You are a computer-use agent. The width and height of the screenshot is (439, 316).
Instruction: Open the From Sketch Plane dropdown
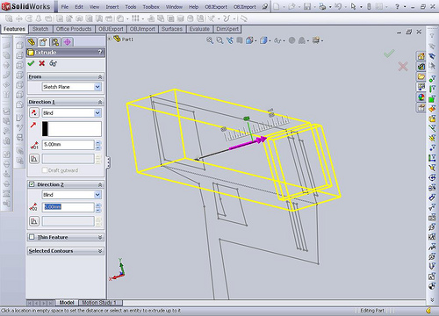click(x=97, y=87)
